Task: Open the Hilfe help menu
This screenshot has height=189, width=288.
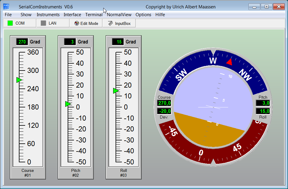Action: point(160,15)
